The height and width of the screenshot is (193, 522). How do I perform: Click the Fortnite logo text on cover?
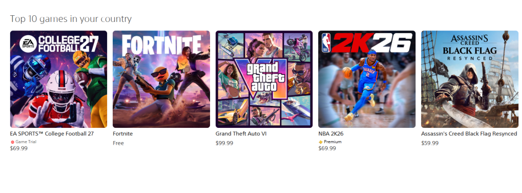[162, 45]
